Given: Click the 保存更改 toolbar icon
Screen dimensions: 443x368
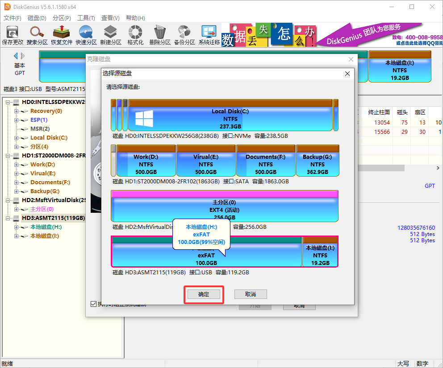Looking at the screenshot, I should [x=13, y=35].
